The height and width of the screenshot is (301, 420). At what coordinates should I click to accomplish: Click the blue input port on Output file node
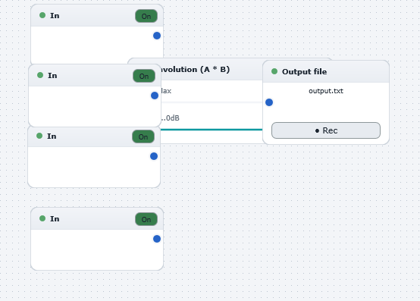tap(269, 102)
